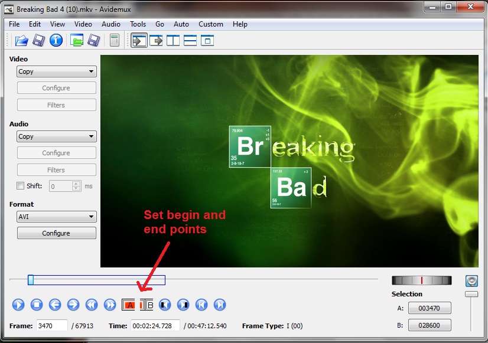
Task: Open the Format AVI dropdown
Action: [x=56, y=217]
